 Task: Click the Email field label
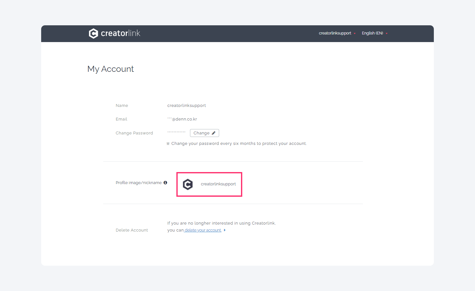[x=121, y=119]
